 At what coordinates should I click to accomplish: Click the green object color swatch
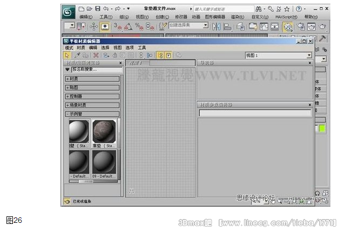click(x=322, y=128)
